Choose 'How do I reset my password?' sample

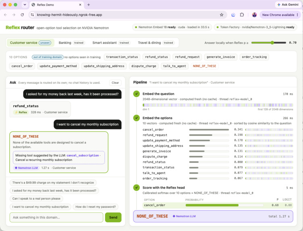[x=95, y=207]
